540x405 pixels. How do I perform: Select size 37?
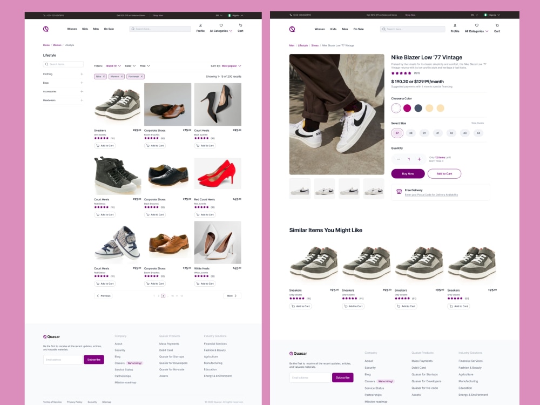point(397,133)
